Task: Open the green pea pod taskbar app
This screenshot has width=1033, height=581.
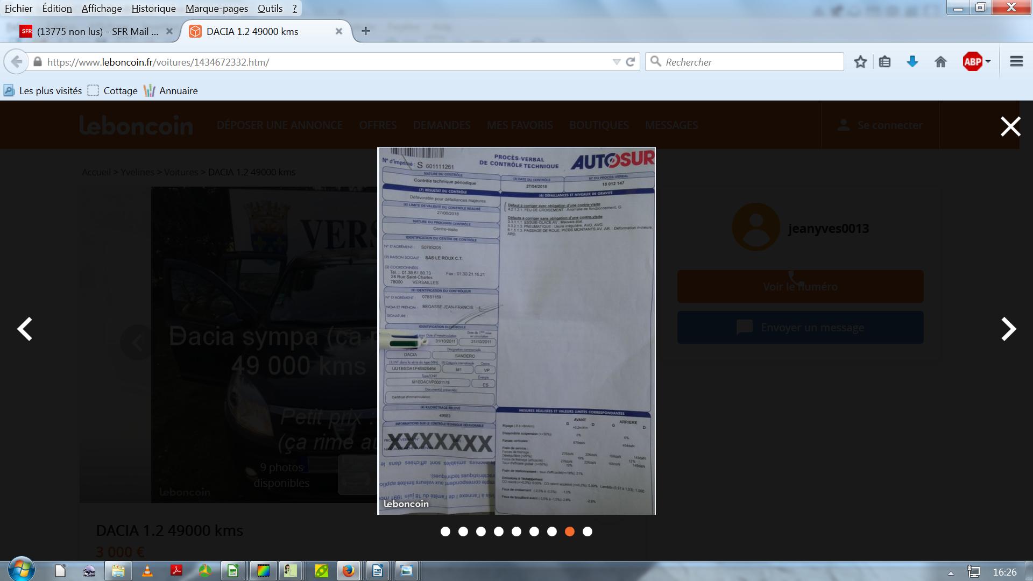Action: [321, 571]
